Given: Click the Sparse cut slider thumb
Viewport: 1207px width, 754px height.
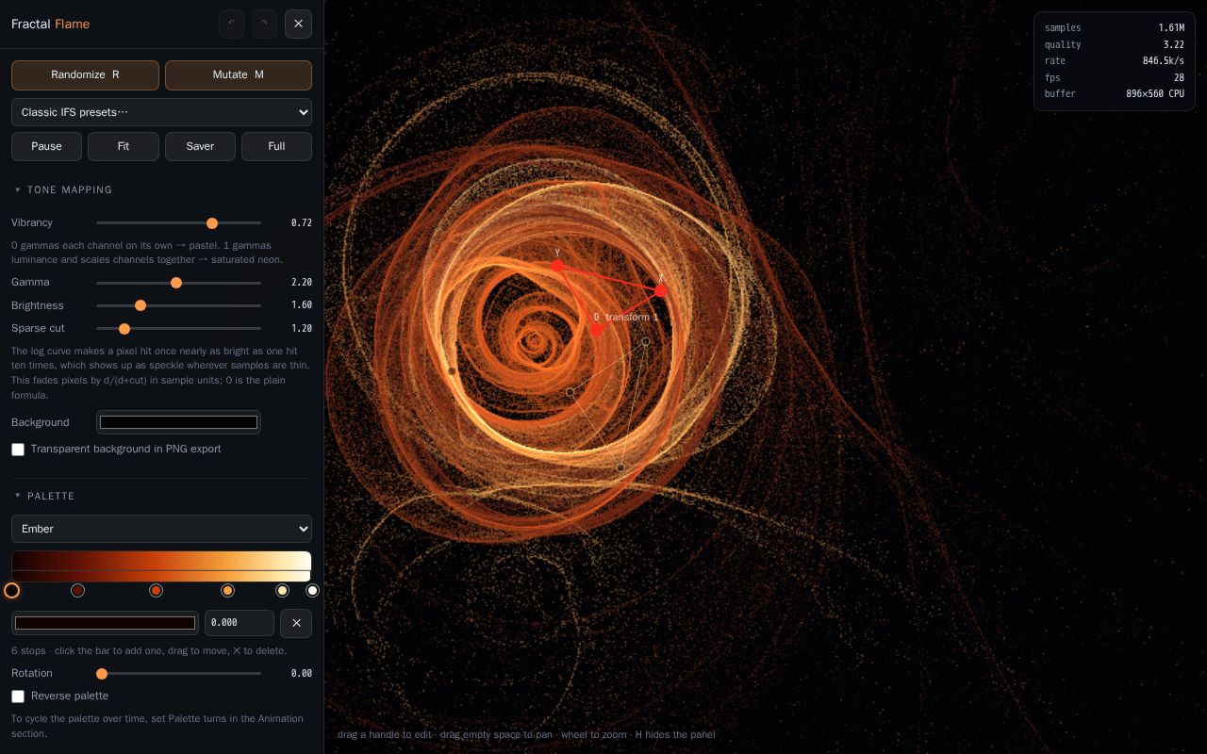Looking at the screenshot, I should click(124, 329).
